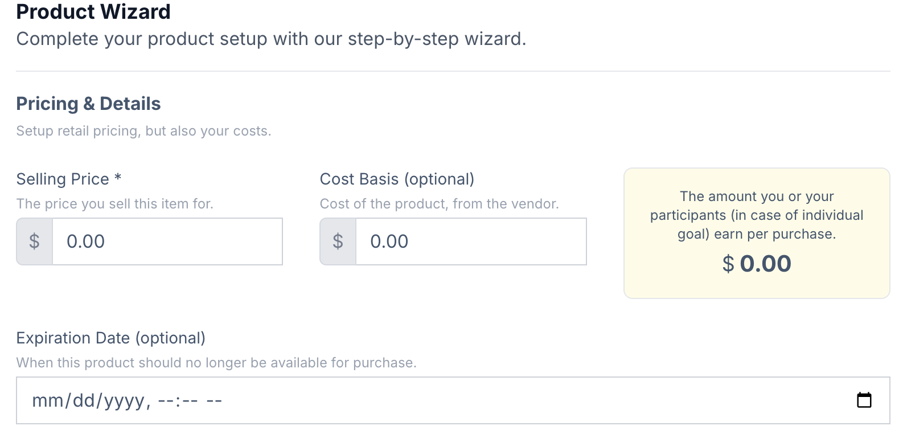Click the bold earnings amount in yellow box
The width and height of the screenshot is (903, 434).
[765, 264]
